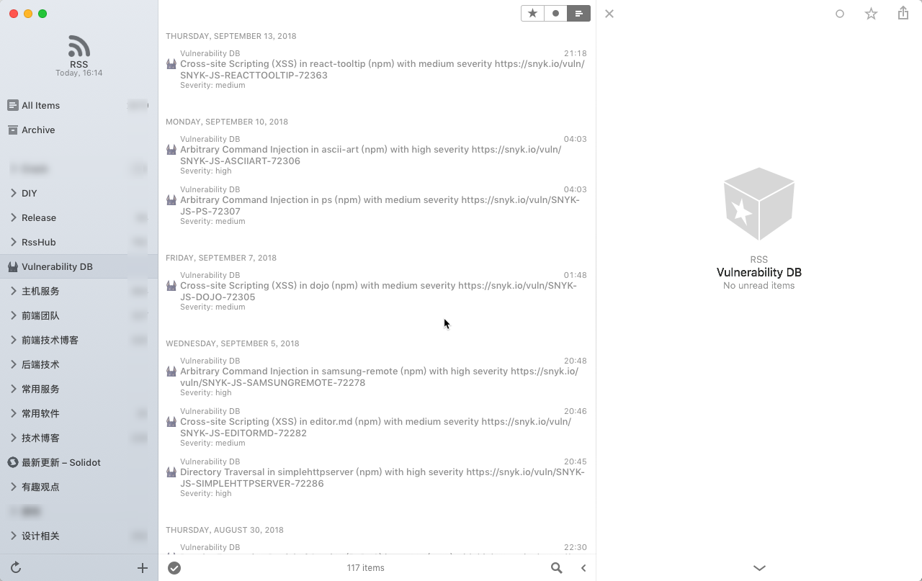This screenshot has height=581, width=922.
Task: Open the ascii-art Command Injection entry
Action: (x=376, y=155)
